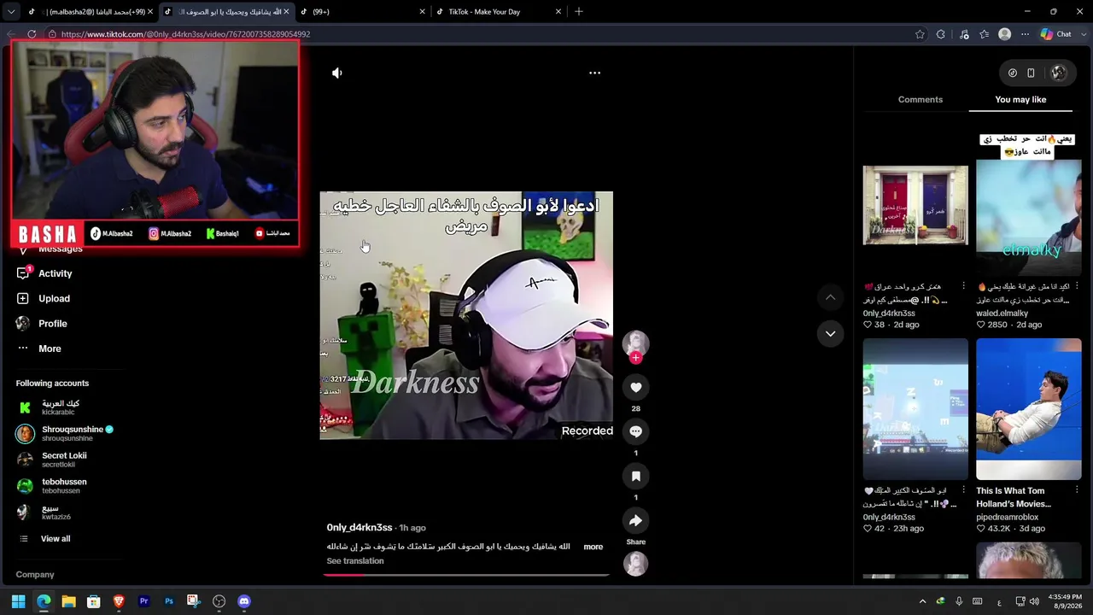Switch to the '(99+)' browser tab

click(x=362, y=12)
